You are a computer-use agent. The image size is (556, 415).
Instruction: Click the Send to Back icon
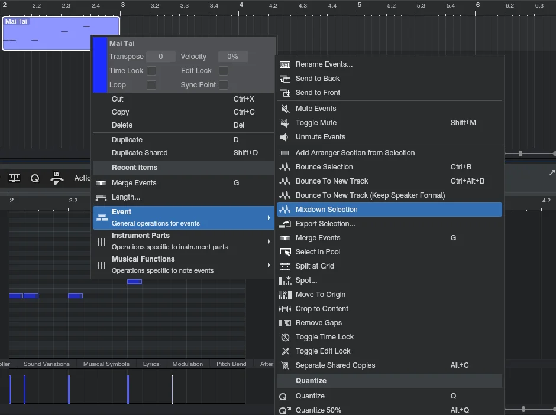pos(285,79)
